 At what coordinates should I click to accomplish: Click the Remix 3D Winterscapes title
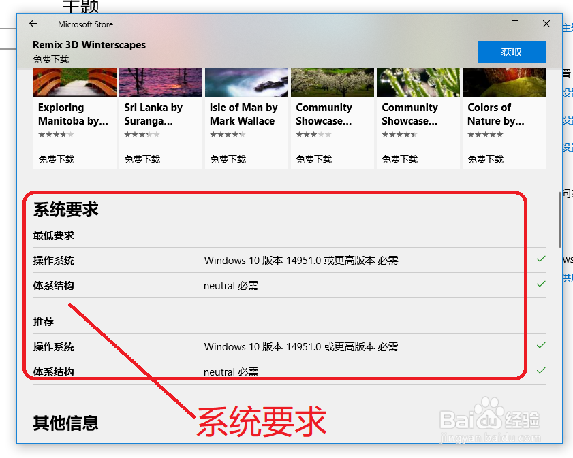[89, 45]
